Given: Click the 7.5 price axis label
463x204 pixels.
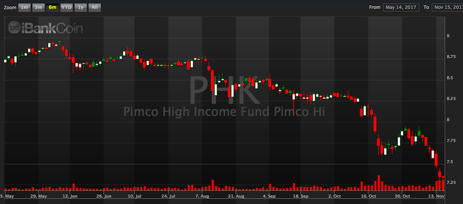Looking at the screenshot, I should 450,161.
